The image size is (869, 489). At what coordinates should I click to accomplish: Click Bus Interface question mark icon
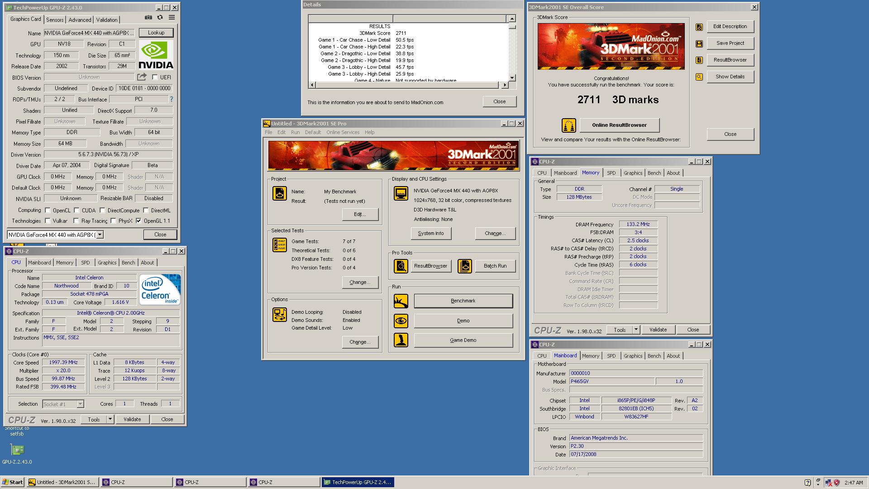click(x=171, y=99)
